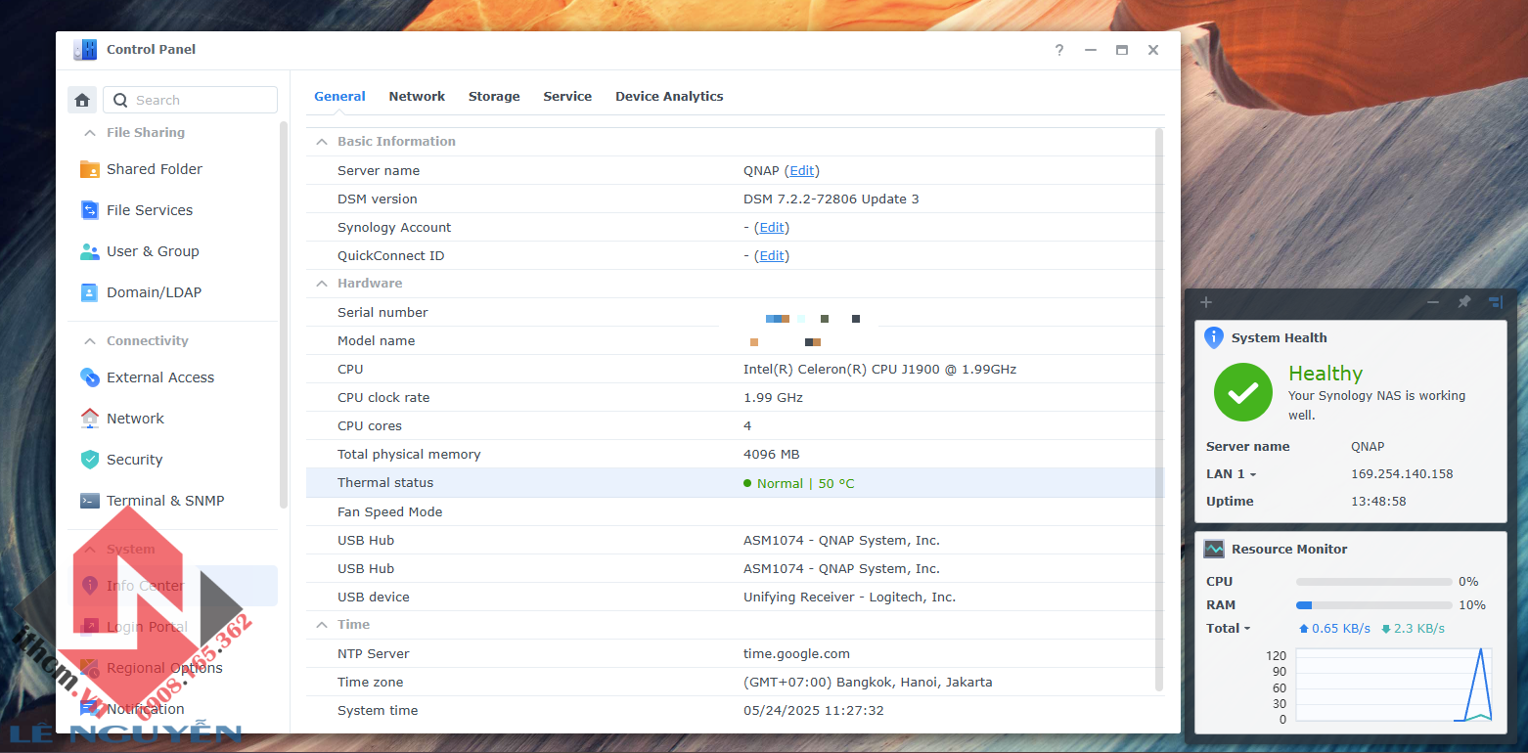Click the Control Panel search field
Viewport: 1528px width, 753px height.
click(x=191, y=100)
